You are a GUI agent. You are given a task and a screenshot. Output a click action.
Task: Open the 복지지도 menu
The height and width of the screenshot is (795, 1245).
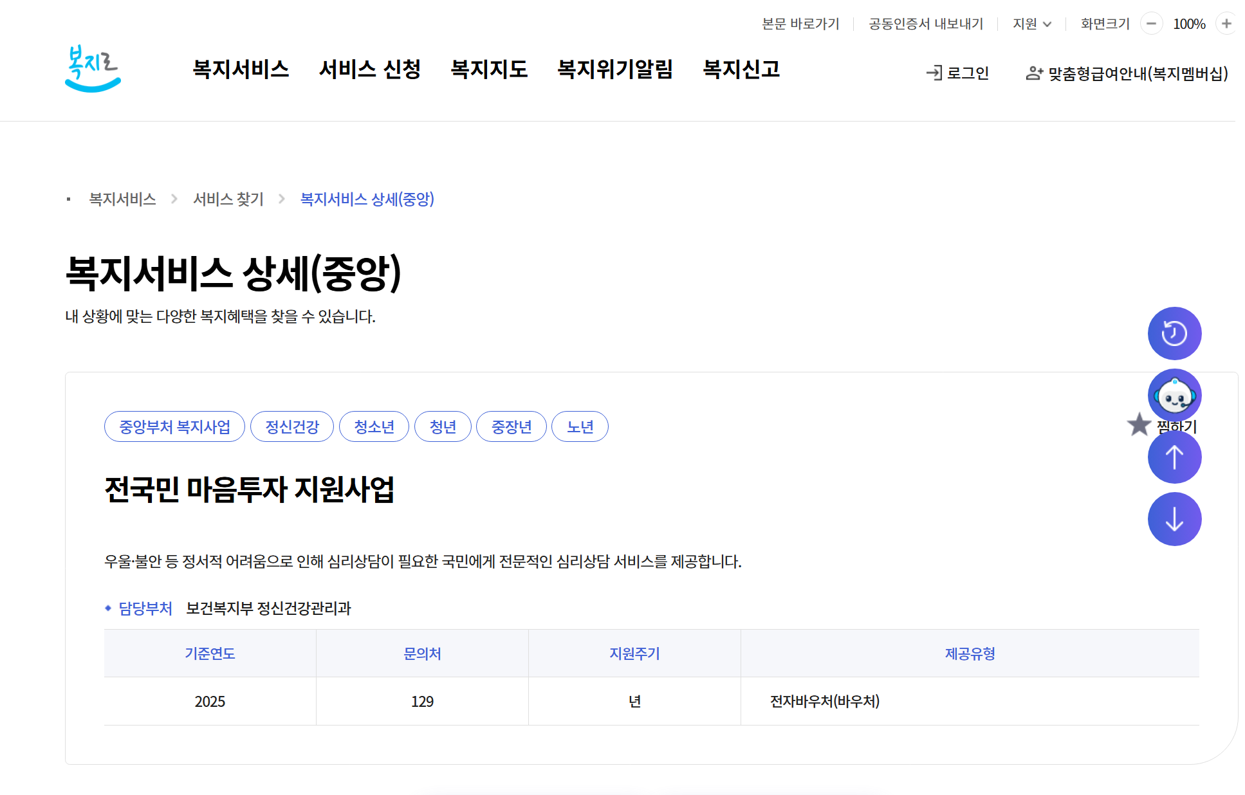(x=489, y=69)
